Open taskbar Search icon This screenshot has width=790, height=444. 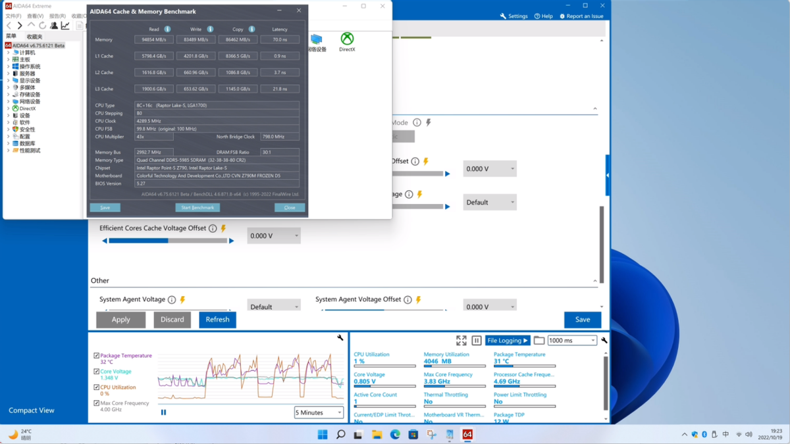pyautogui.click(x=340, y=434)
